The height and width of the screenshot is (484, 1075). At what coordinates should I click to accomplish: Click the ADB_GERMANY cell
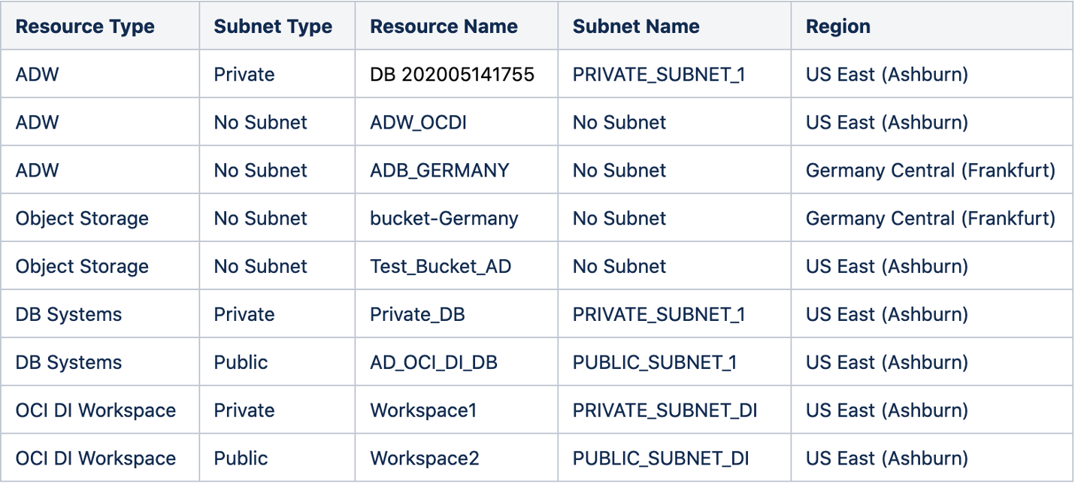[439, 171]
